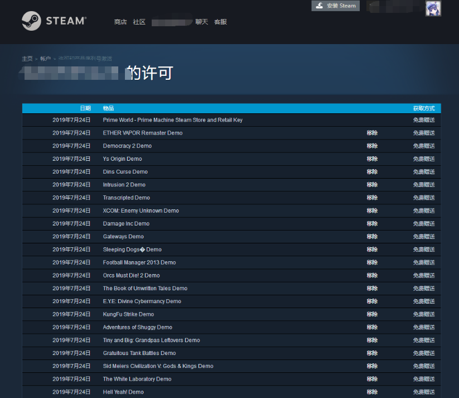Remove ETHER VAPOR Remaster Demo license
459x398 pixels.
(x=372, y=133)
